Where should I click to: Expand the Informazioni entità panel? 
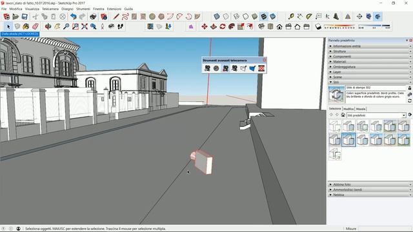coord(370,46)
